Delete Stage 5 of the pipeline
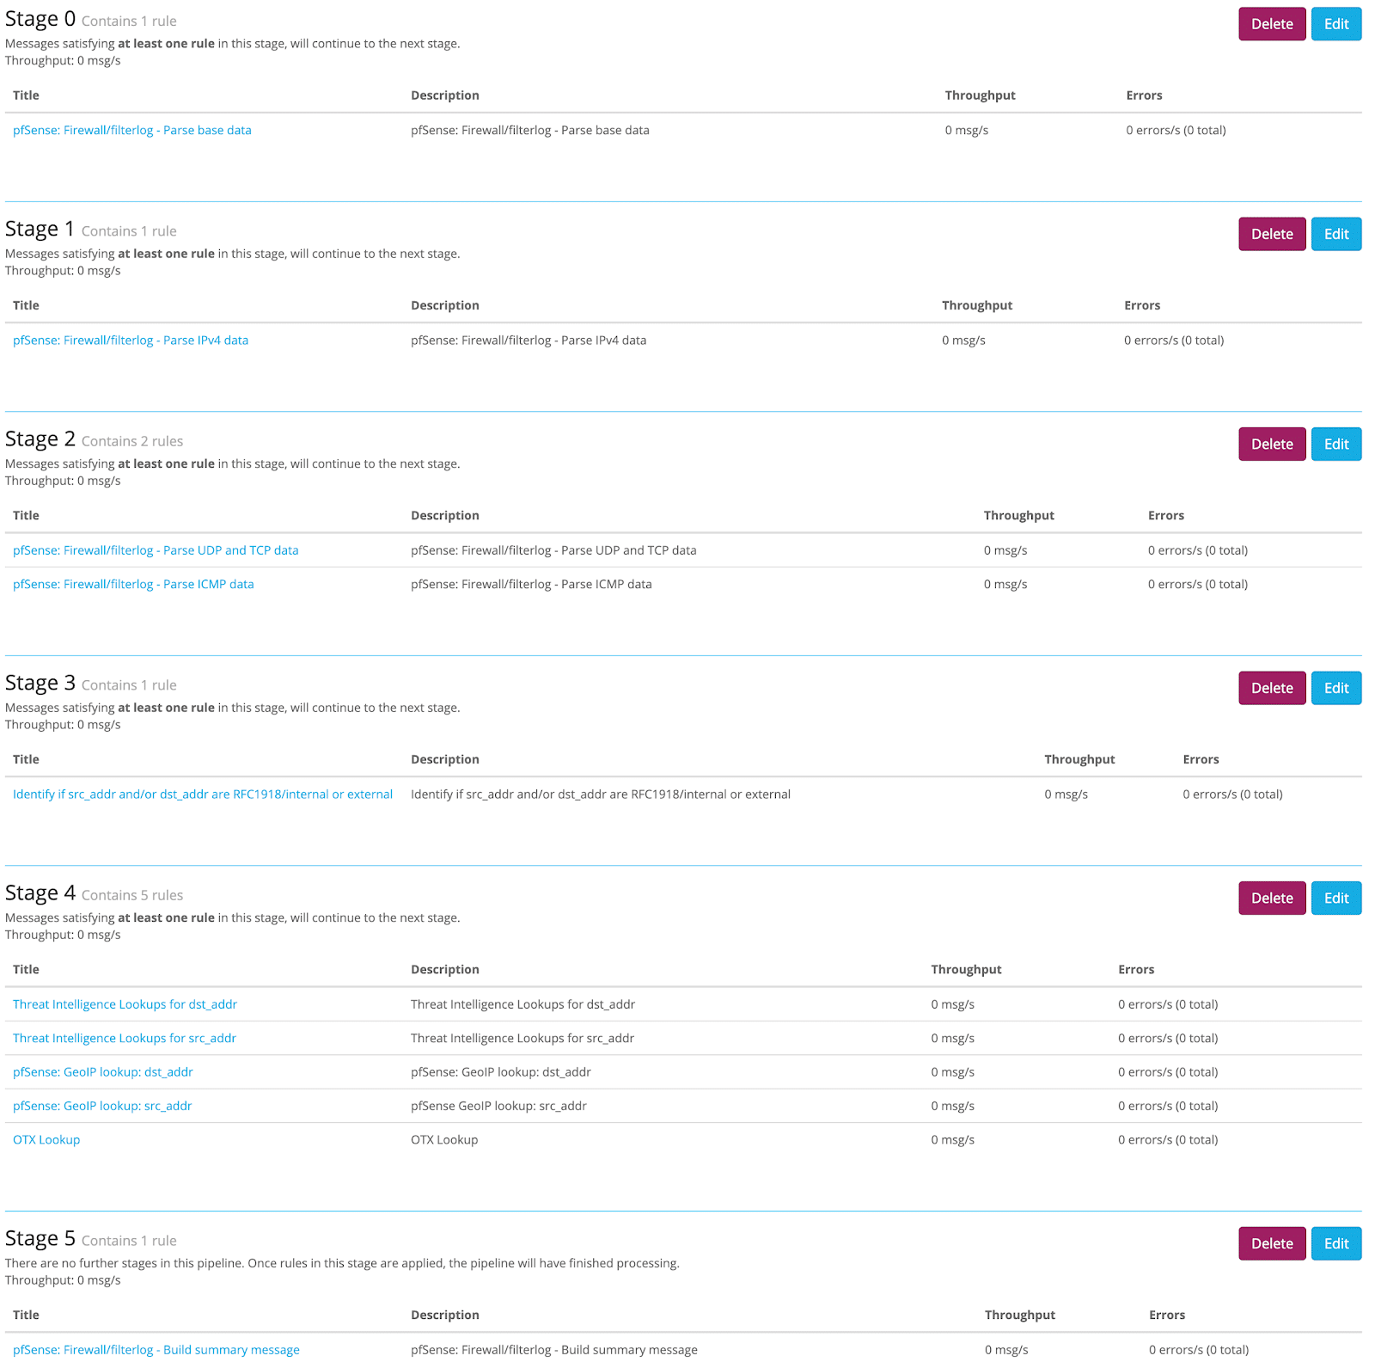Viewport: 1375px width, 1368px height. (x=1272, y=1243)
